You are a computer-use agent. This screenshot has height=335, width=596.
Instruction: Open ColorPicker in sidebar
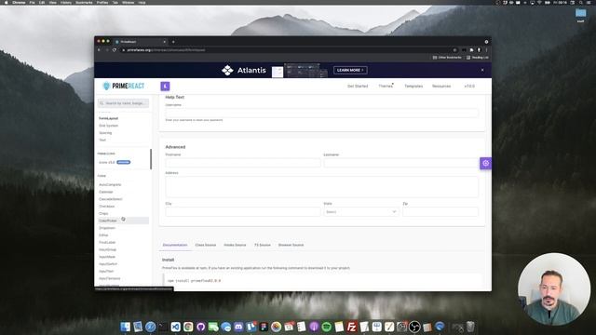(x=108, y=221)
